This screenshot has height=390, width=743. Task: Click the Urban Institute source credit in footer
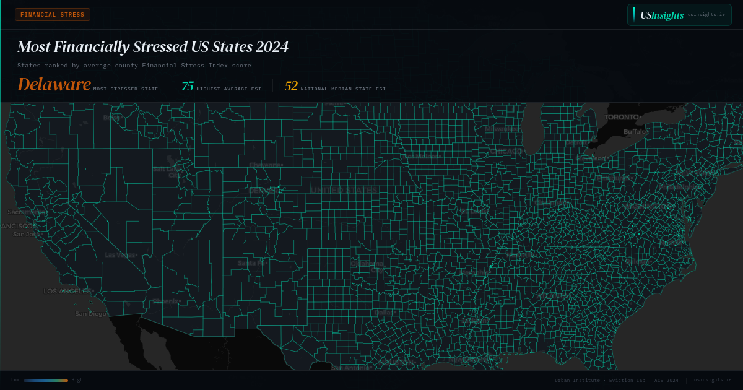pyautogui.click(x=616, y=380)
